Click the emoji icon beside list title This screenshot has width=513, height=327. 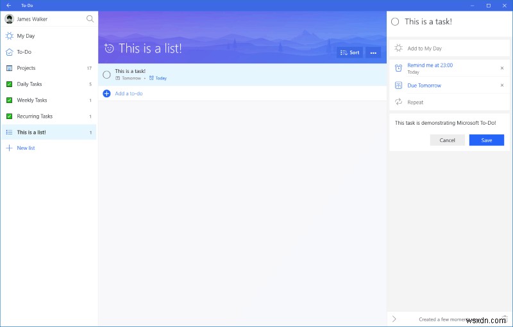click(109, 48)
